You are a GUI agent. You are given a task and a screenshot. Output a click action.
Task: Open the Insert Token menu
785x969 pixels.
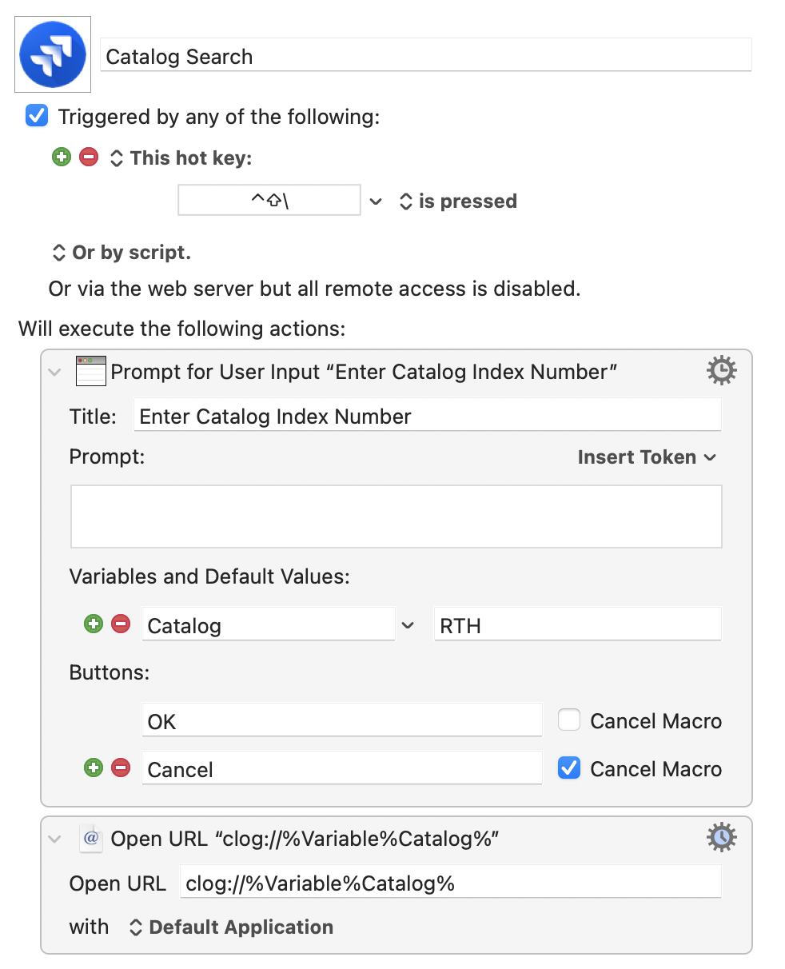tap(647, 457)
